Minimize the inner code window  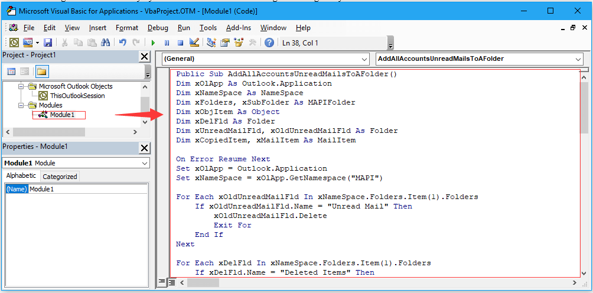[562, 28]
